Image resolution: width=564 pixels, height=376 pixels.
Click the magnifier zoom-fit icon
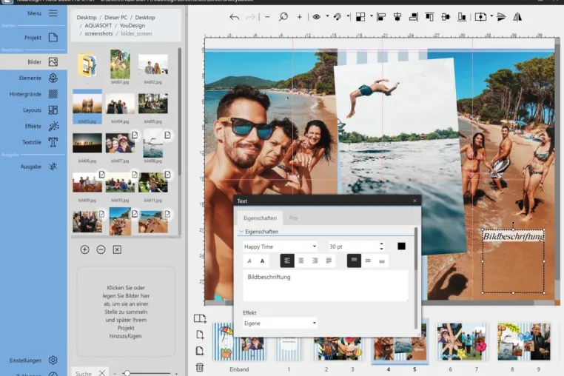283,17
